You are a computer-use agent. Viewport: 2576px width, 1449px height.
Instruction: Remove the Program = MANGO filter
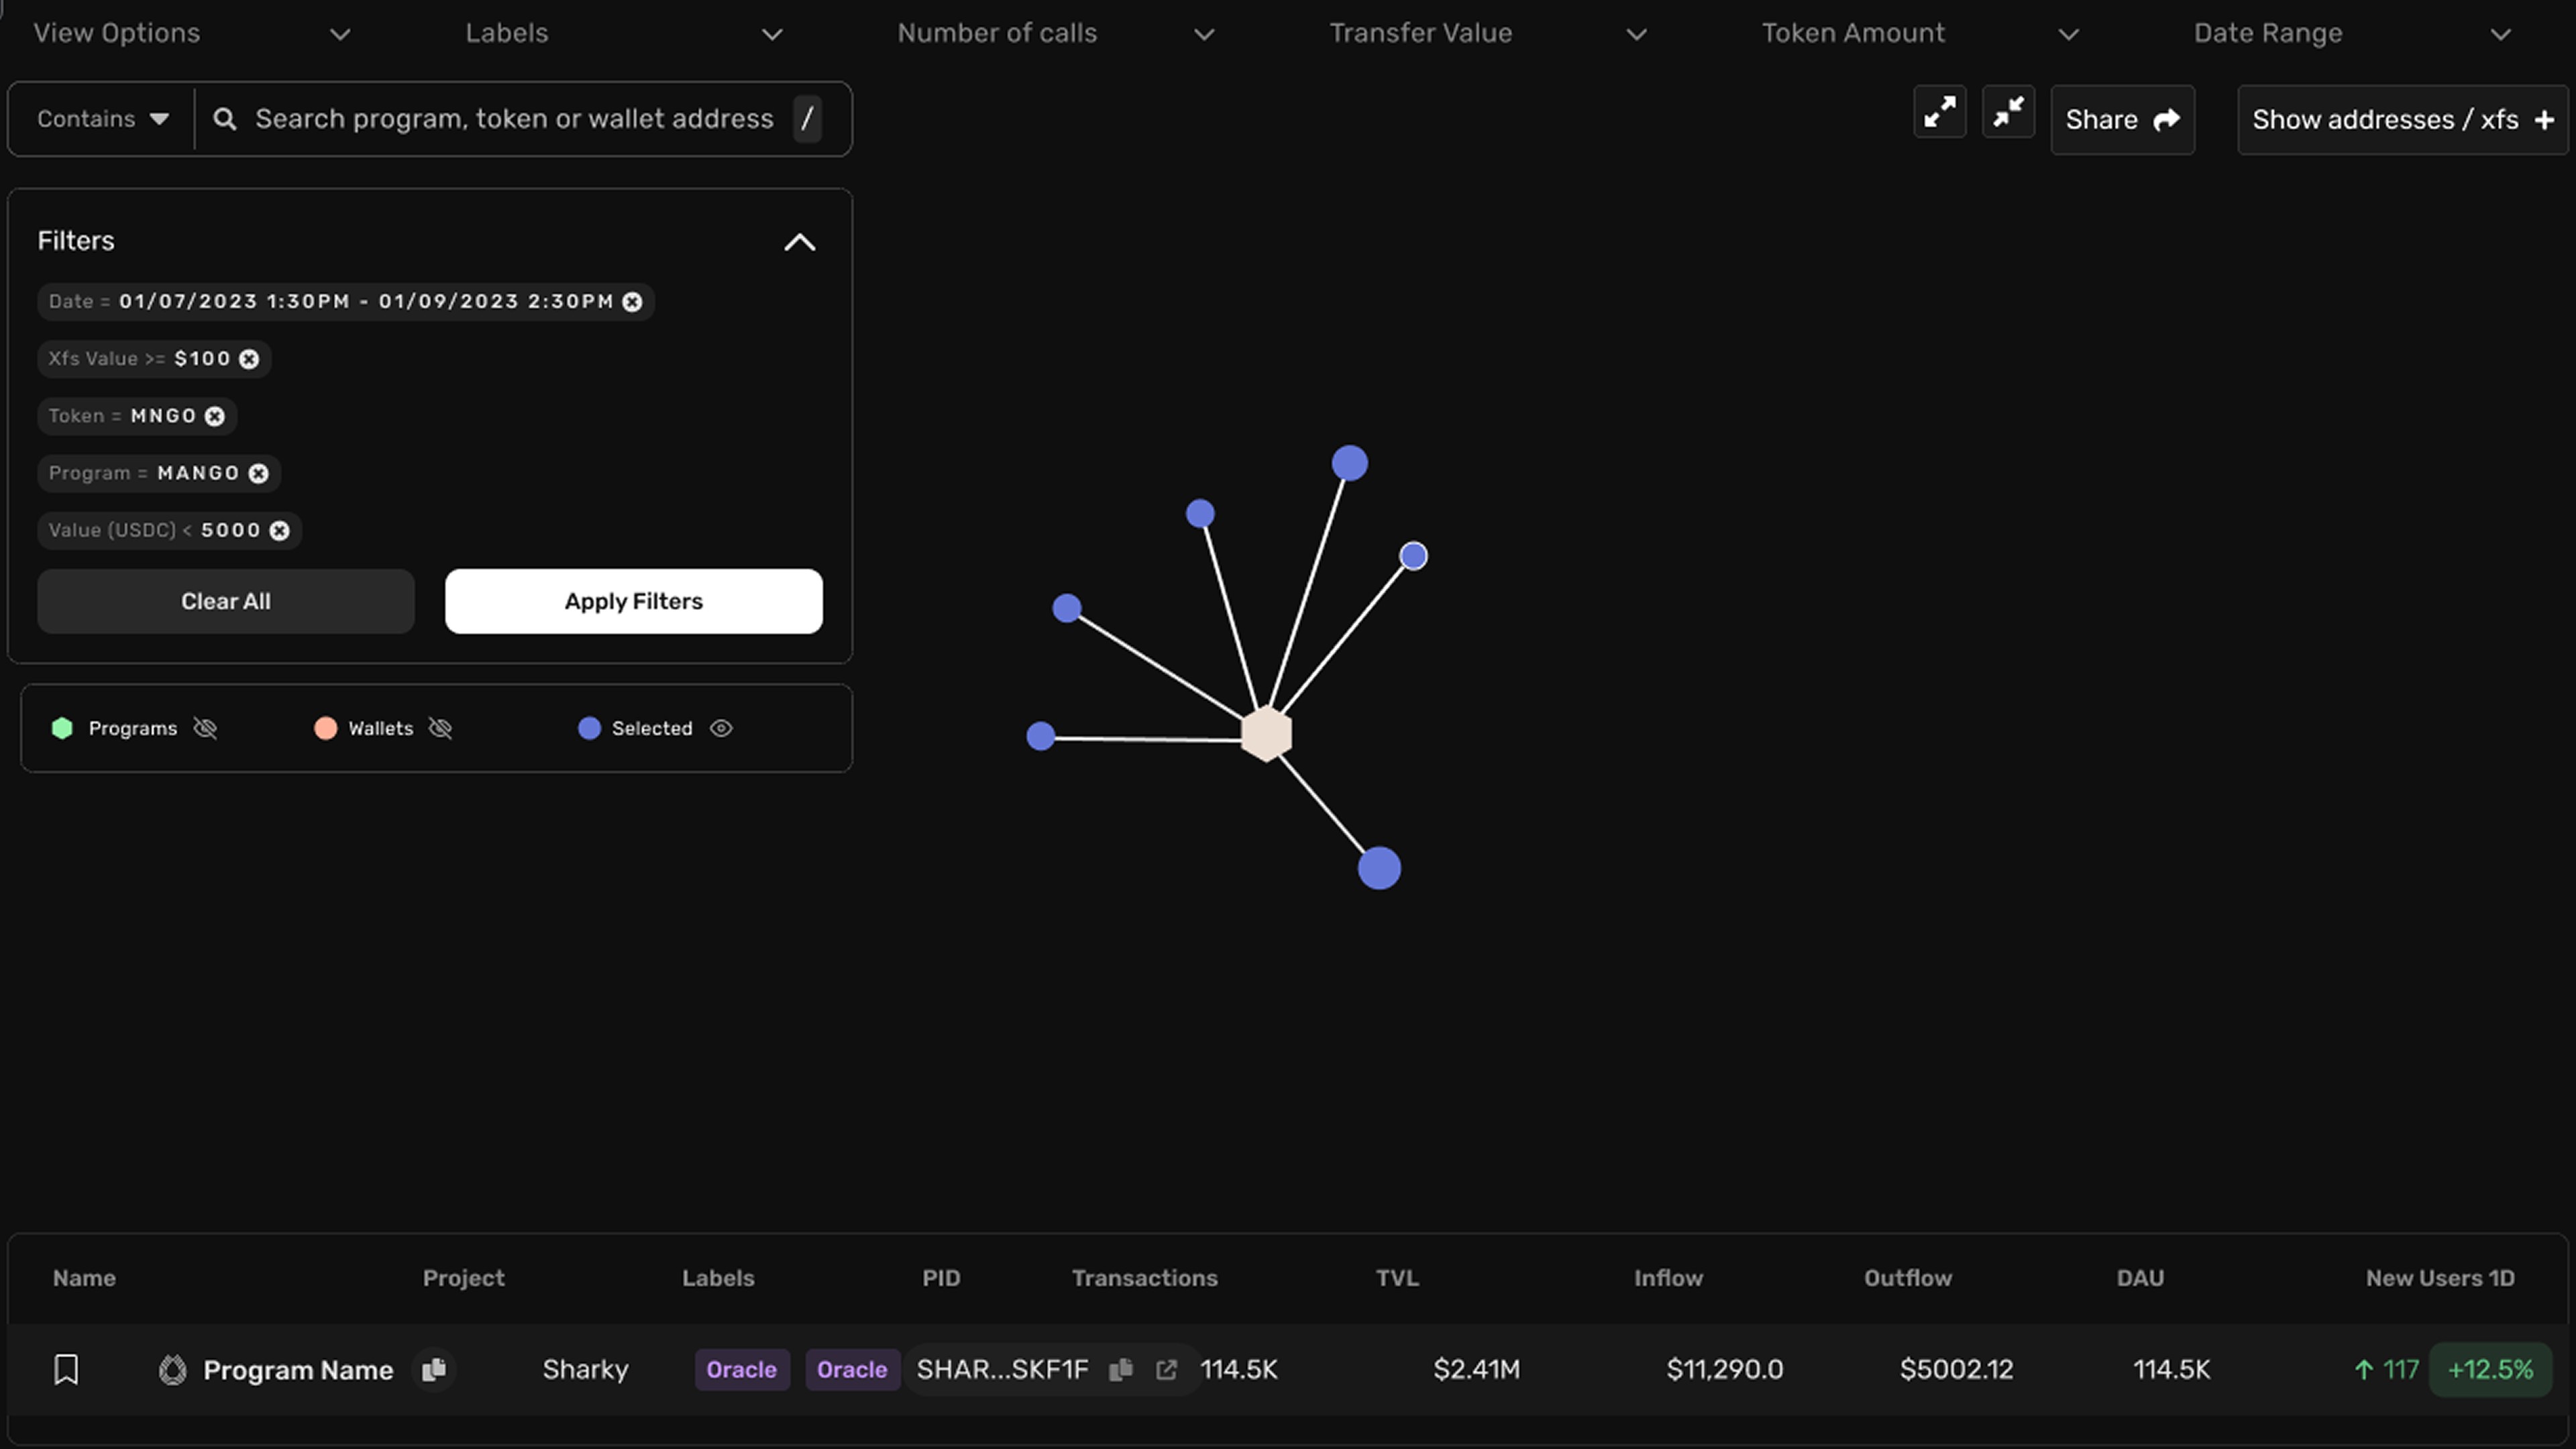(259, 473)
